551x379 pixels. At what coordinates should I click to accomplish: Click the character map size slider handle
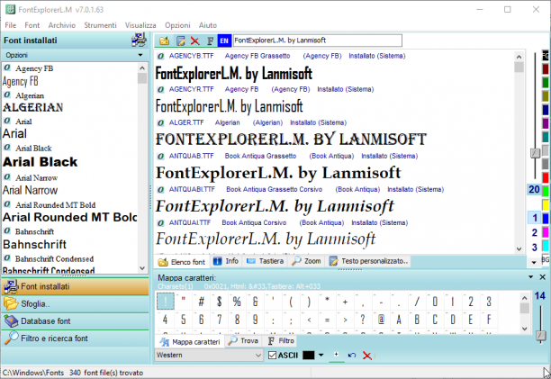coord(540,336)
